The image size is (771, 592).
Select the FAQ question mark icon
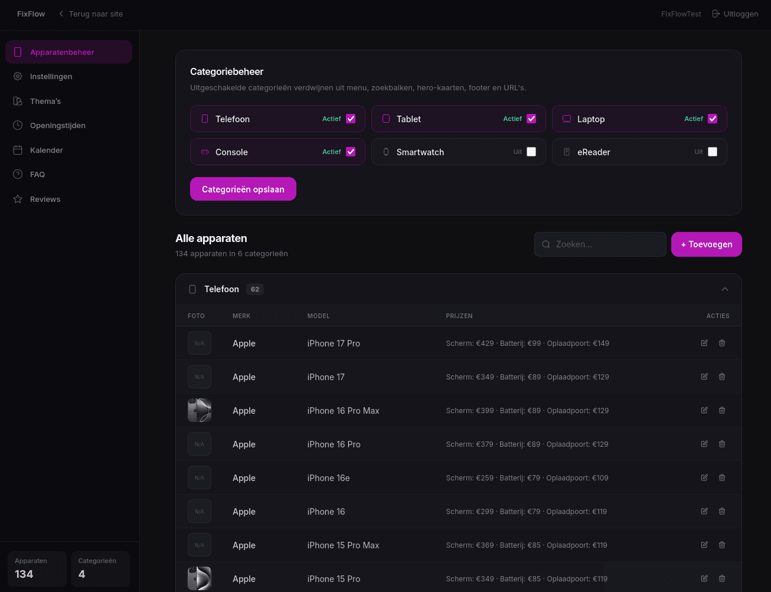tap(19, 174)
